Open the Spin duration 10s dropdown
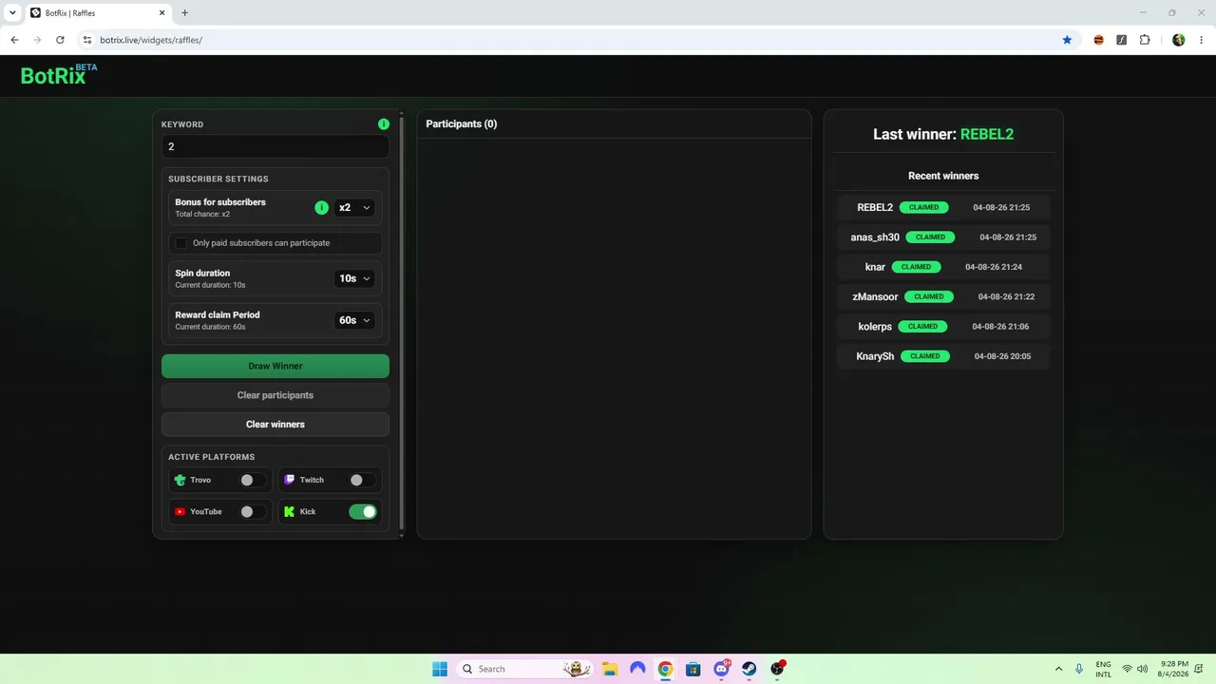This screenshot has height=684, width=1216. tap(354, 278)
